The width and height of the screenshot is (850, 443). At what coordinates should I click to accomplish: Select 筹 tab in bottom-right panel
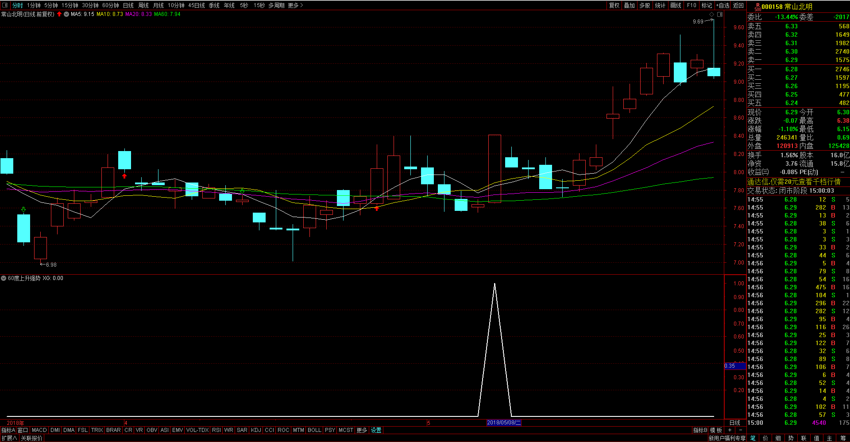[x=843, y=438]
